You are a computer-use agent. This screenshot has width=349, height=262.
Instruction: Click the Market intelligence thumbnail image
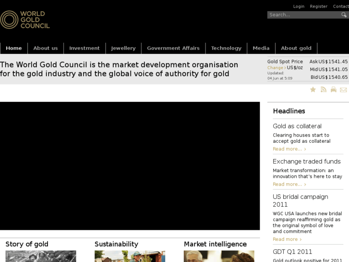219,256
